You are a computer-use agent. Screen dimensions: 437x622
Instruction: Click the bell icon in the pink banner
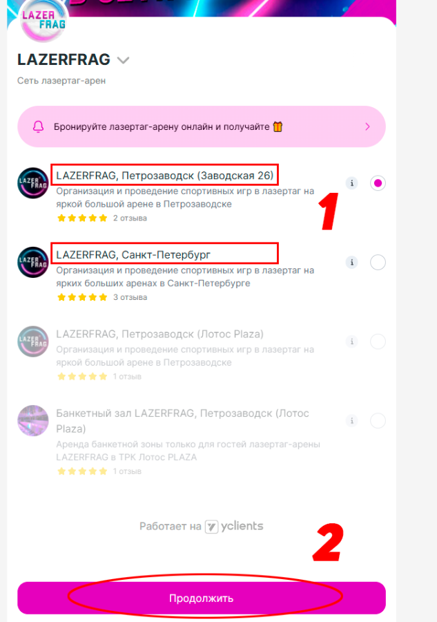39,126
